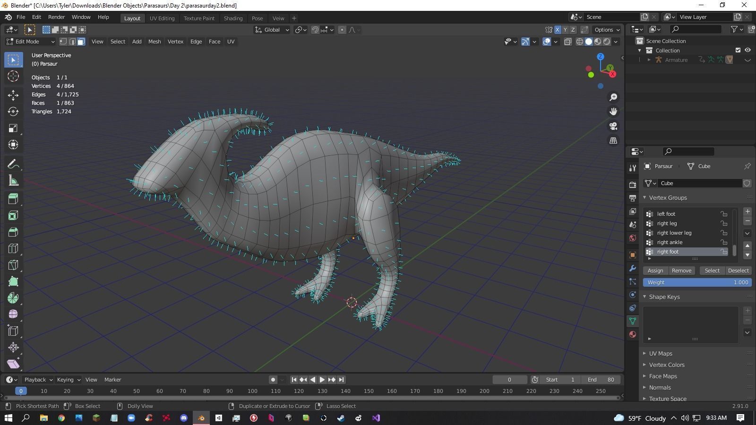Select the Measure tool in the left toolbar
This screenshot has height=425, width=756.
click(x=13, y=180)
